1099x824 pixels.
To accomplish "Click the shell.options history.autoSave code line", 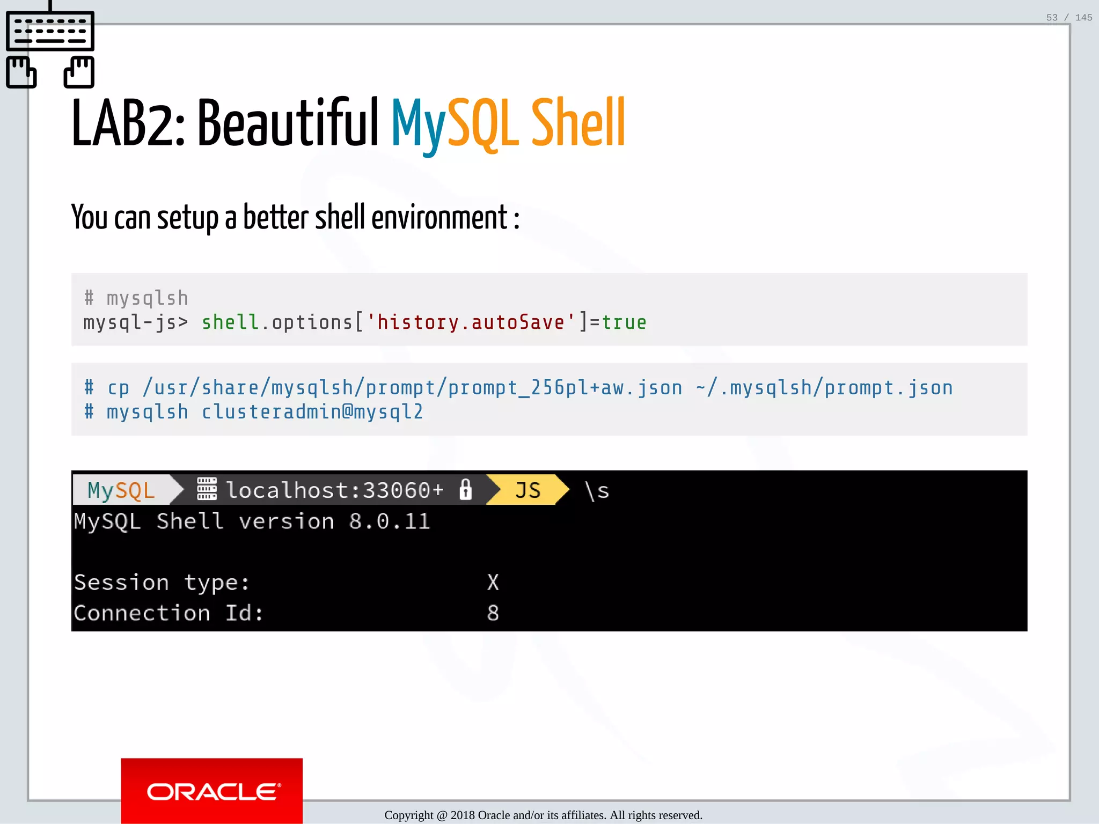I will pyautogui.click(x=365, y=322).
